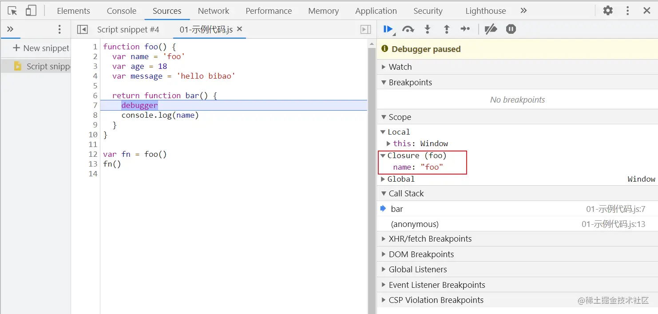The height and width of the screenshot is (314, 658).
Task: Click the Step debugger icon
Action: pos(465,29)
